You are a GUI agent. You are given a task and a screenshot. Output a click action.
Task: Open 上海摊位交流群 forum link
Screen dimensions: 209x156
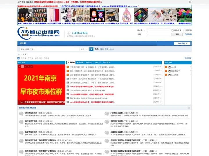point(116,132)
